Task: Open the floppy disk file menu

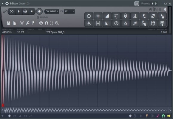Action: (8, 23)
